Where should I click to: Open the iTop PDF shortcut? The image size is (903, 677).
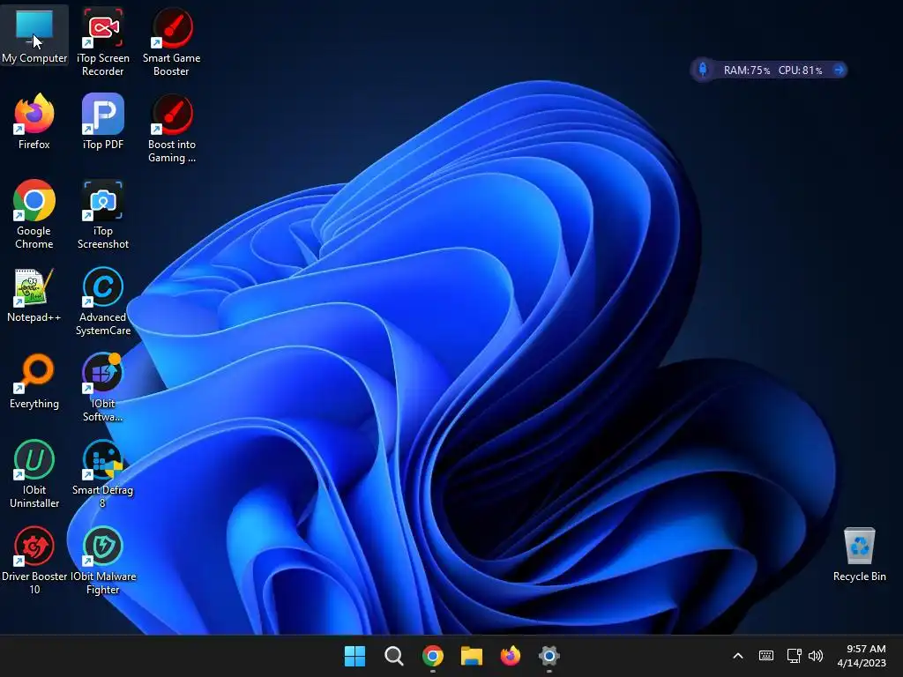102,121
